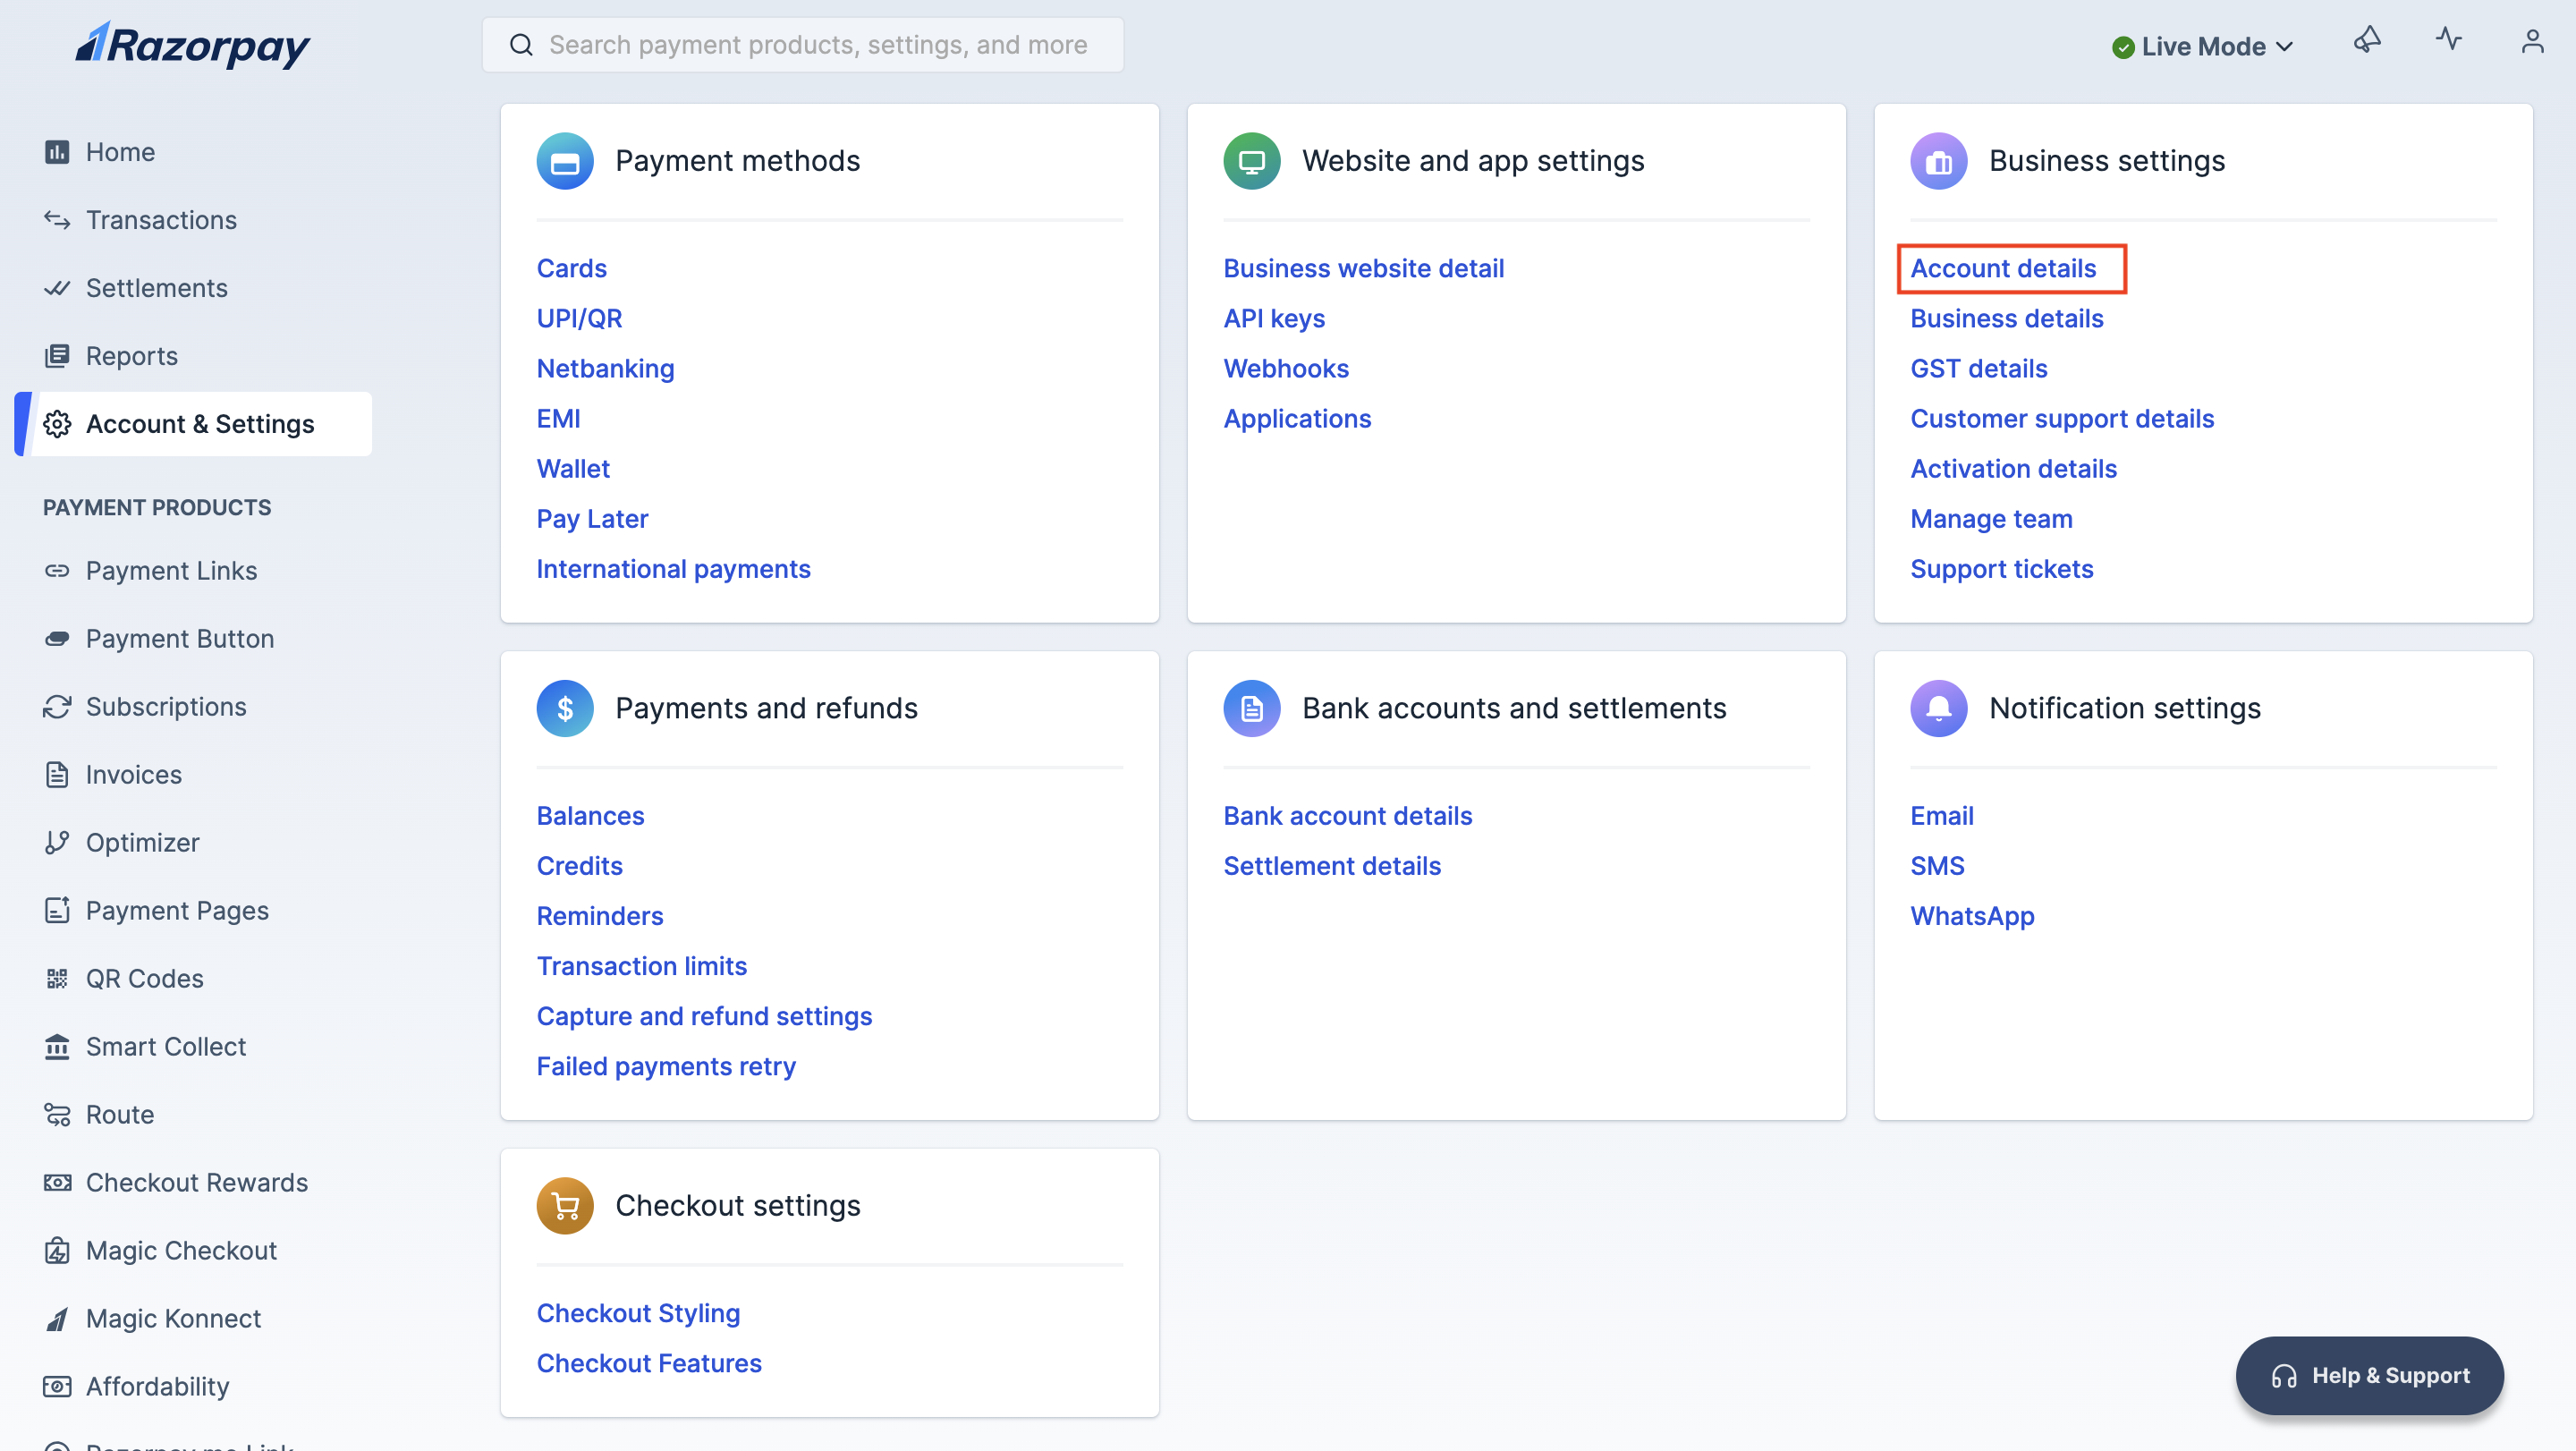Open the user profile icon

coord(2532,41)
